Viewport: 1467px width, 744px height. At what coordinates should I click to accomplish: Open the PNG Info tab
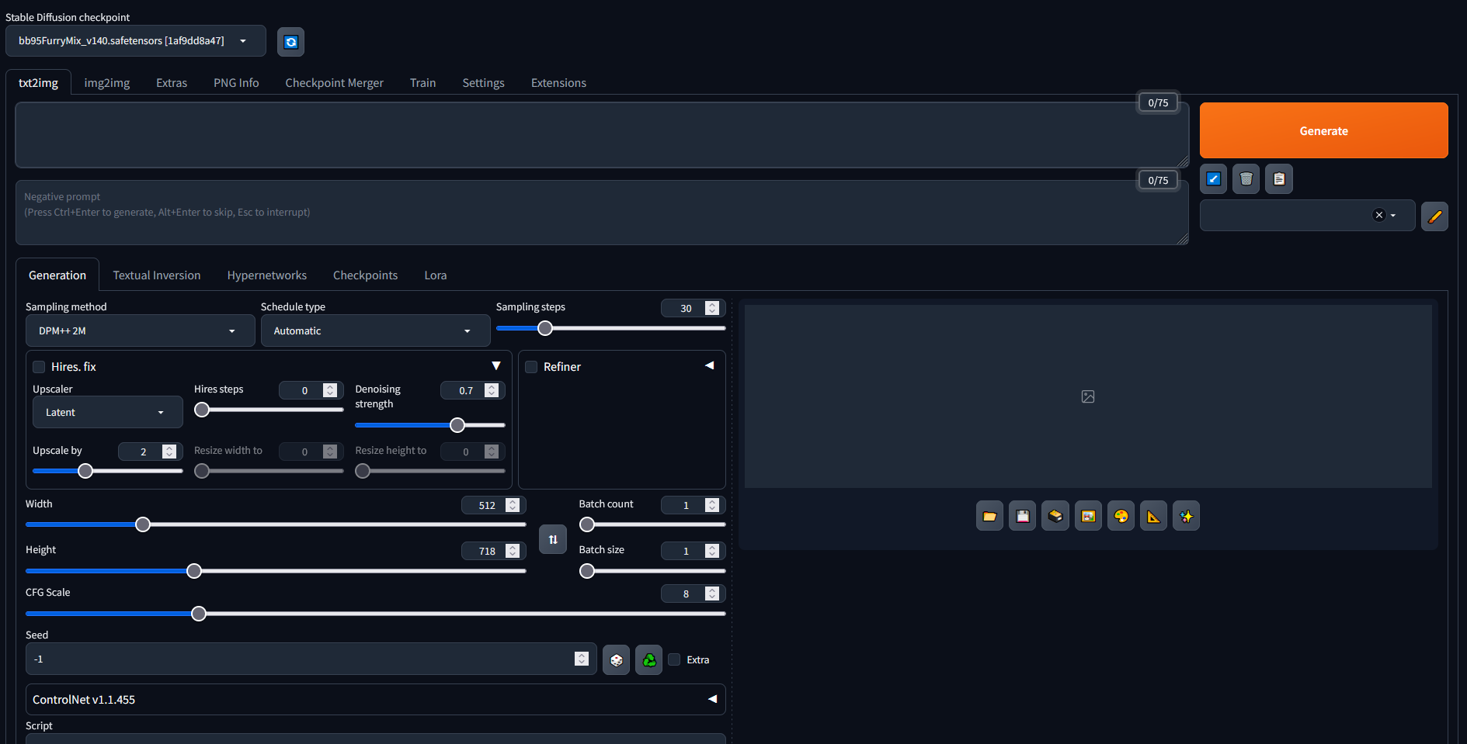point(236,83)
